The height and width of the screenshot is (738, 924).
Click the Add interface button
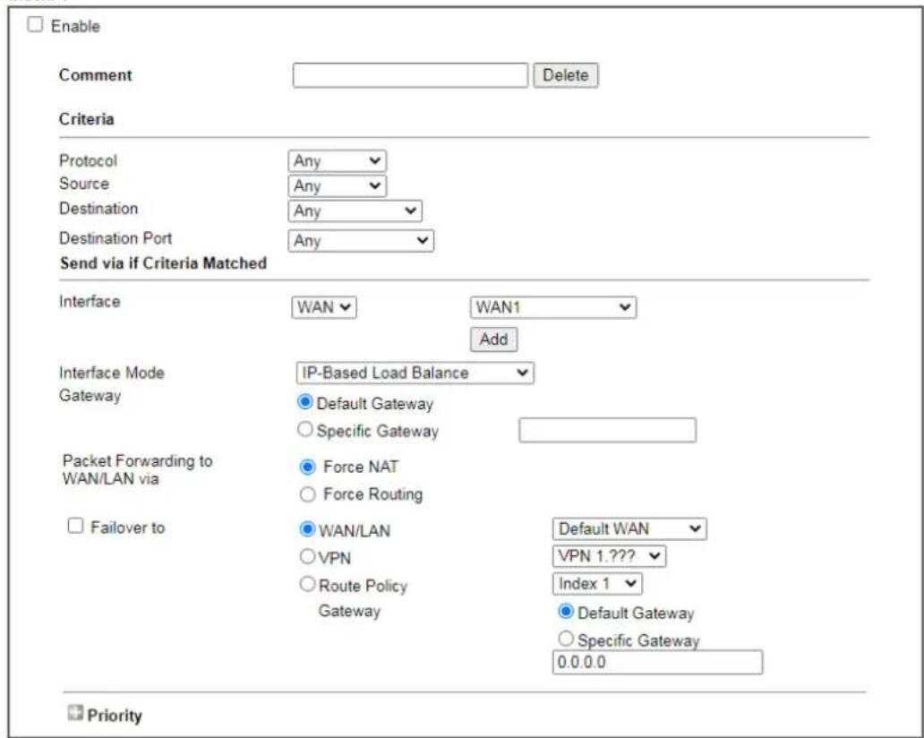point(494,339)
